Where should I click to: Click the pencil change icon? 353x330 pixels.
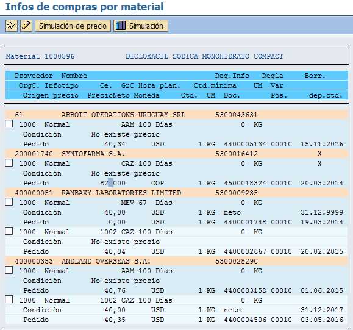[x=26, y=26]
